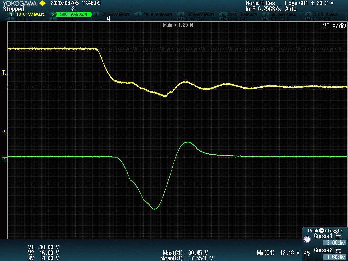
Task: Click the yellow CH1 ground level marker
Action: tap(5, 132)
